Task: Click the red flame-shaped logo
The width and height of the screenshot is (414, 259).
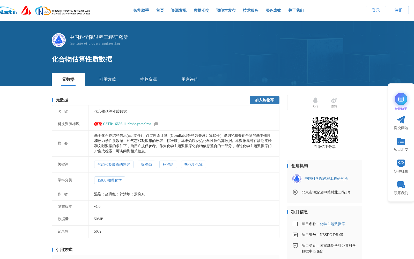Action: pos(26,10)
